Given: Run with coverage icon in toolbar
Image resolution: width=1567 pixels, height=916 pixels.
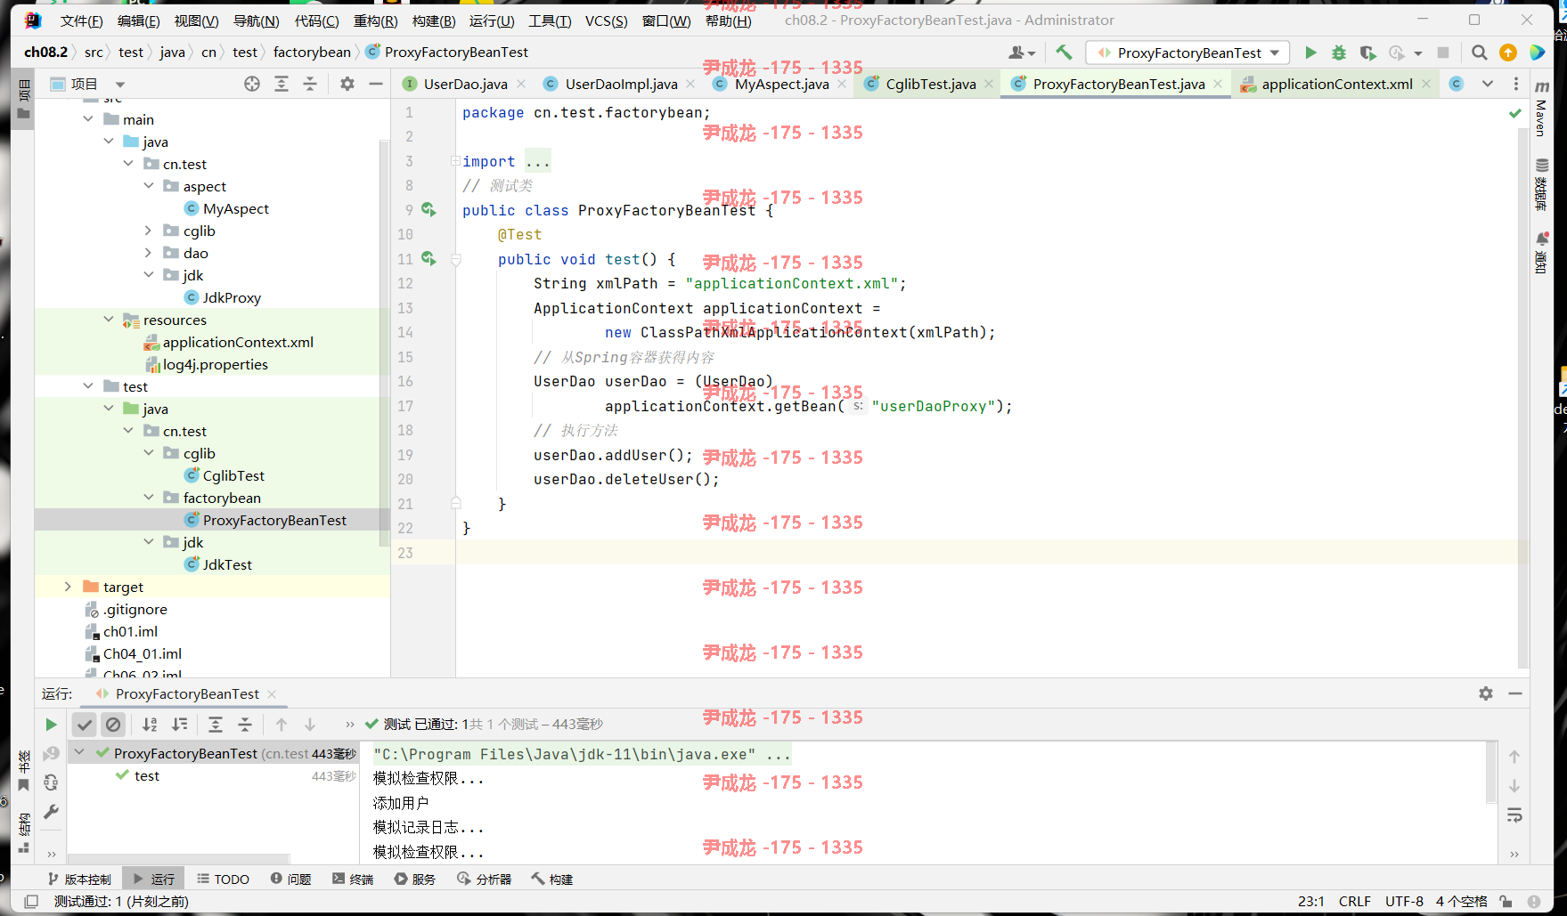Looking at the screenshot, I should click(x=1367, y=53).
